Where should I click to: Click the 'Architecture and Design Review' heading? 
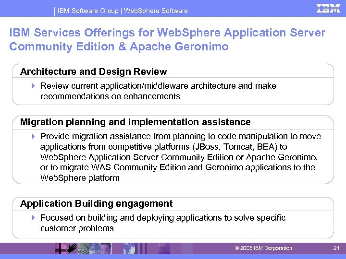coord(94,71)
